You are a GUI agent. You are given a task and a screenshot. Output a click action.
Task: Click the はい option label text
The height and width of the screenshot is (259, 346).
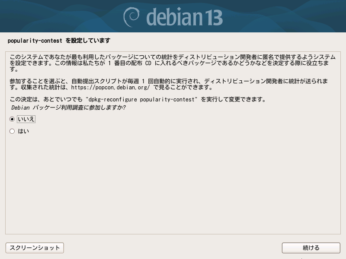[23, 131]
